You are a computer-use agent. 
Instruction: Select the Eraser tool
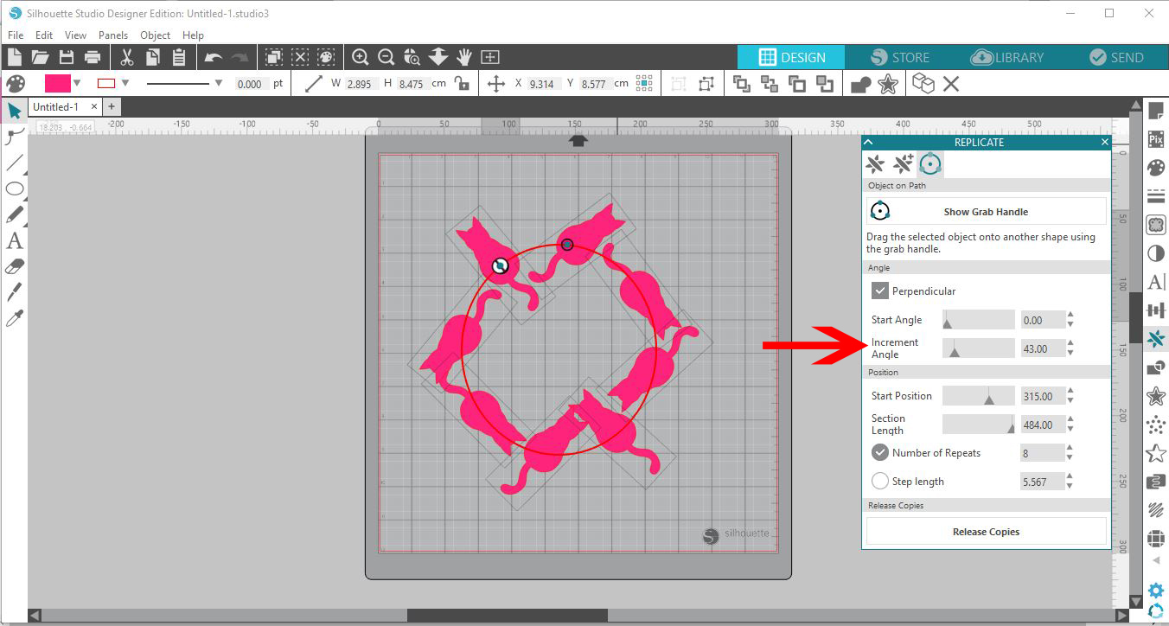pos(14,267)
